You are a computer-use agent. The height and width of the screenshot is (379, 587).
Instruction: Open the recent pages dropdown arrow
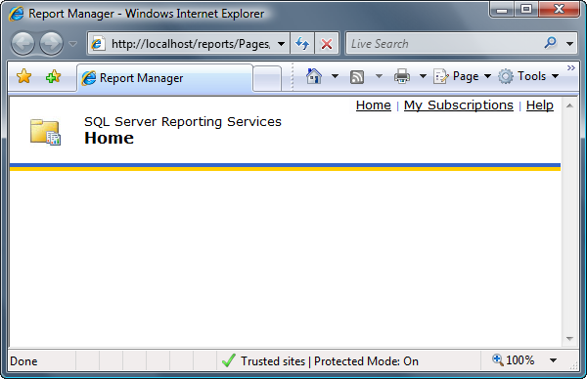tap(73, 44)
